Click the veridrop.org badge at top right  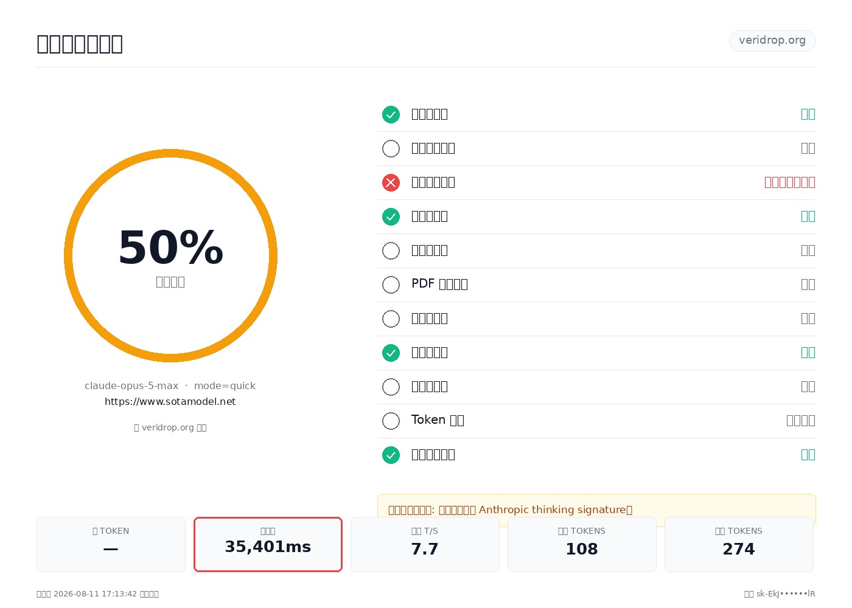click(772, 41)
